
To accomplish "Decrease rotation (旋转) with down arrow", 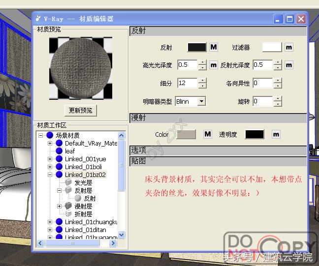I will (278, 104).
